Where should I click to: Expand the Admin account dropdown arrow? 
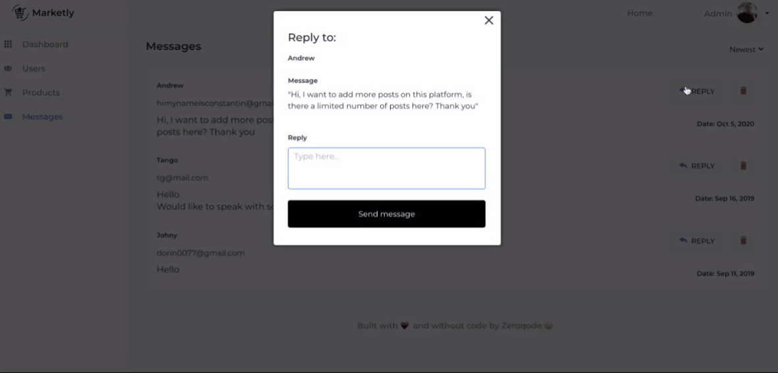(x=767, y=13)
